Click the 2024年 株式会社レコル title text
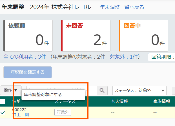 (60, 7)
